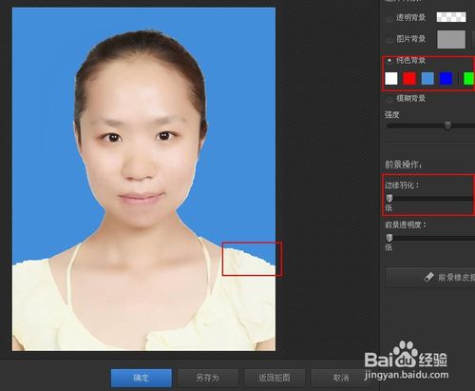Click the 另存为 save-as button
Image resolution: width=475 pixels, height=391 pixels.
(x=207, y=378)
